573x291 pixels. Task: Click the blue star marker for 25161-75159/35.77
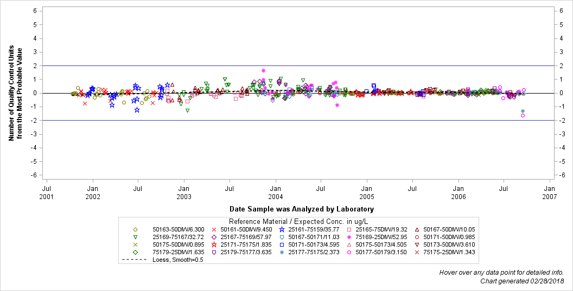[x=282, y=230]
